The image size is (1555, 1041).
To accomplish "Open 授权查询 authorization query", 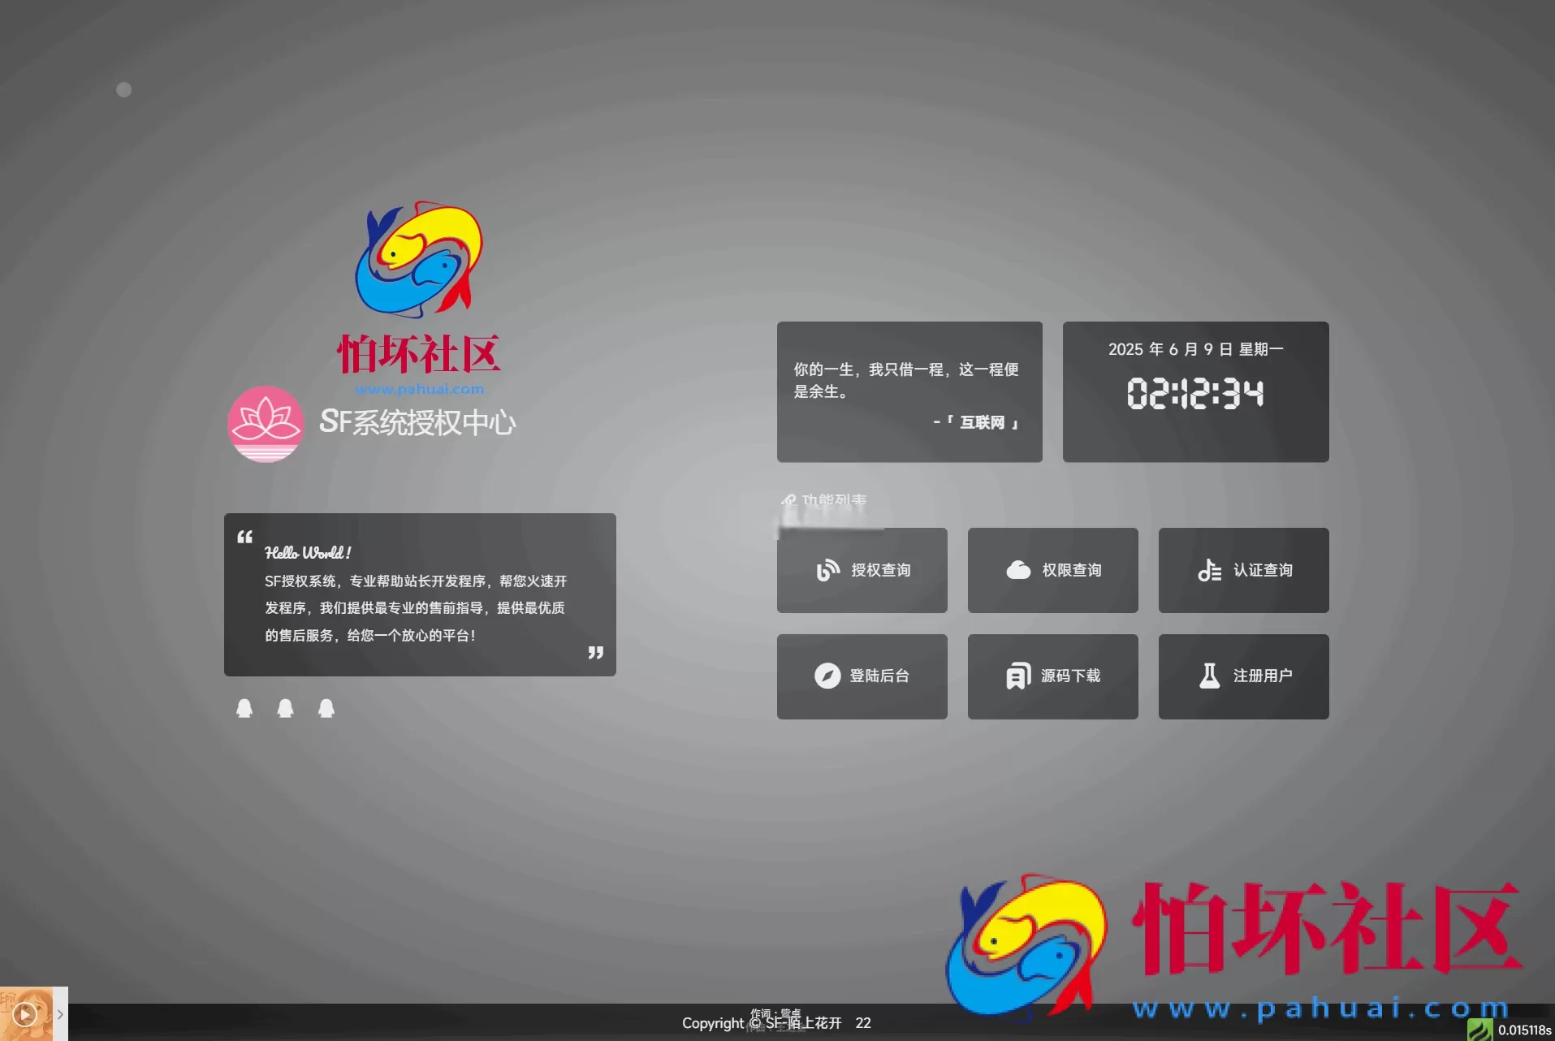I will click(x=862, y=570).
